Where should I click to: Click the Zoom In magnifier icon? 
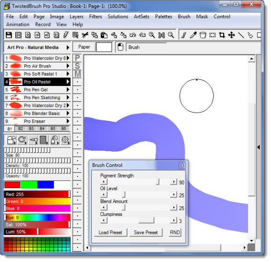152,35
